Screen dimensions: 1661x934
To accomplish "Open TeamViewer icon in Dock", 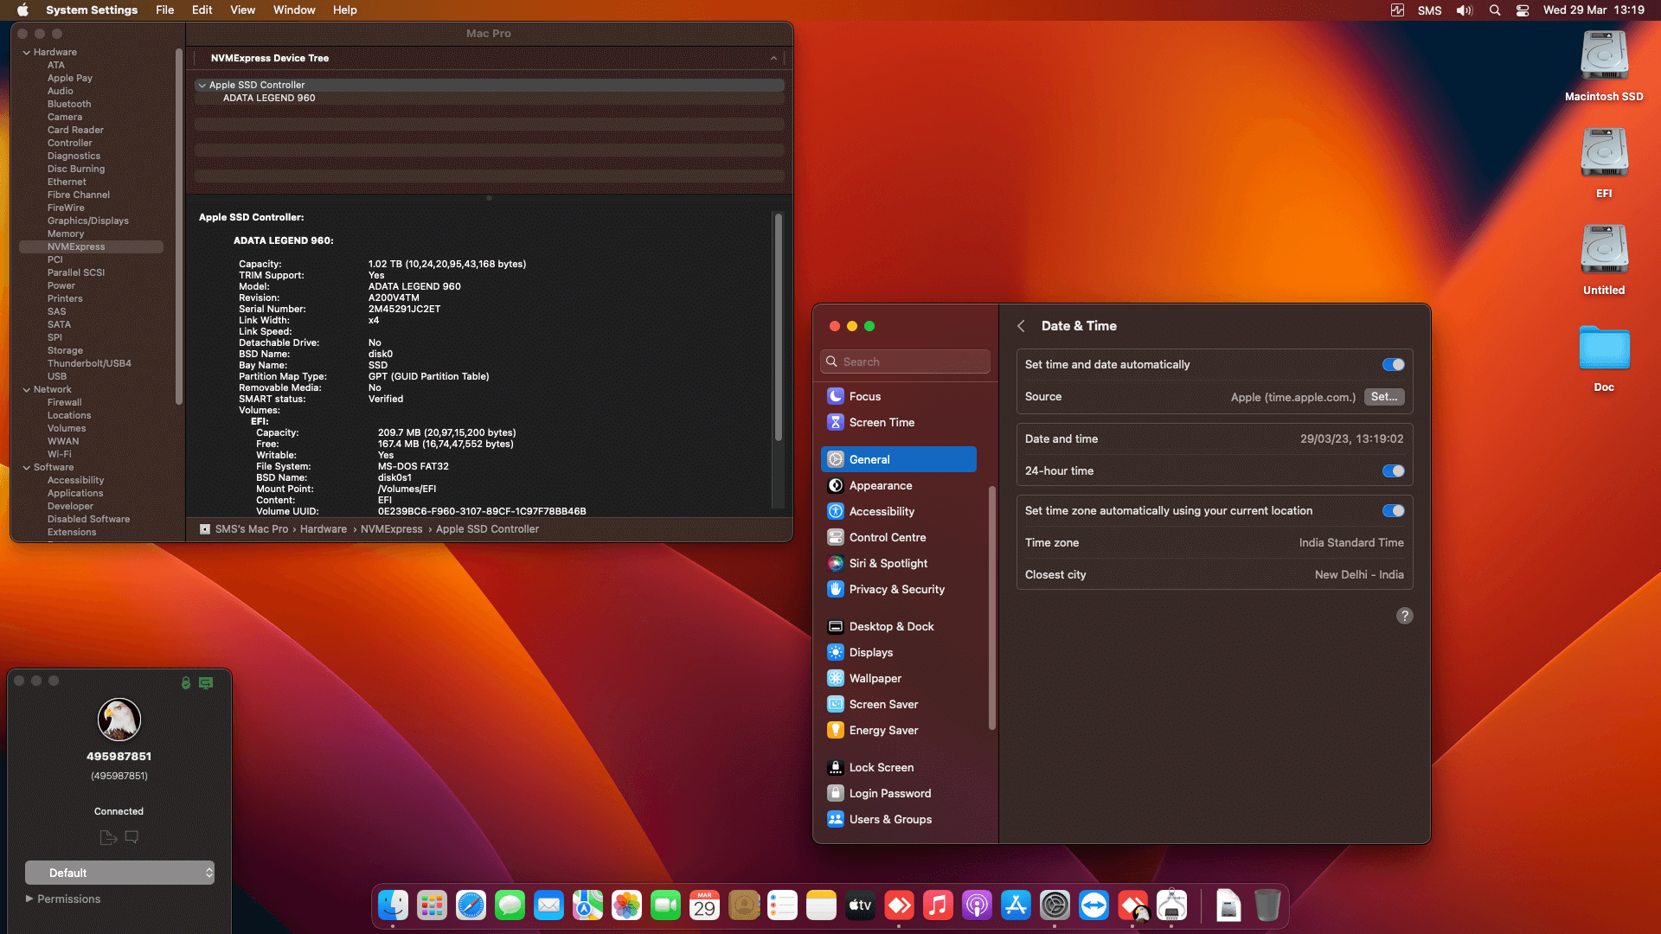I will 1093,905.
